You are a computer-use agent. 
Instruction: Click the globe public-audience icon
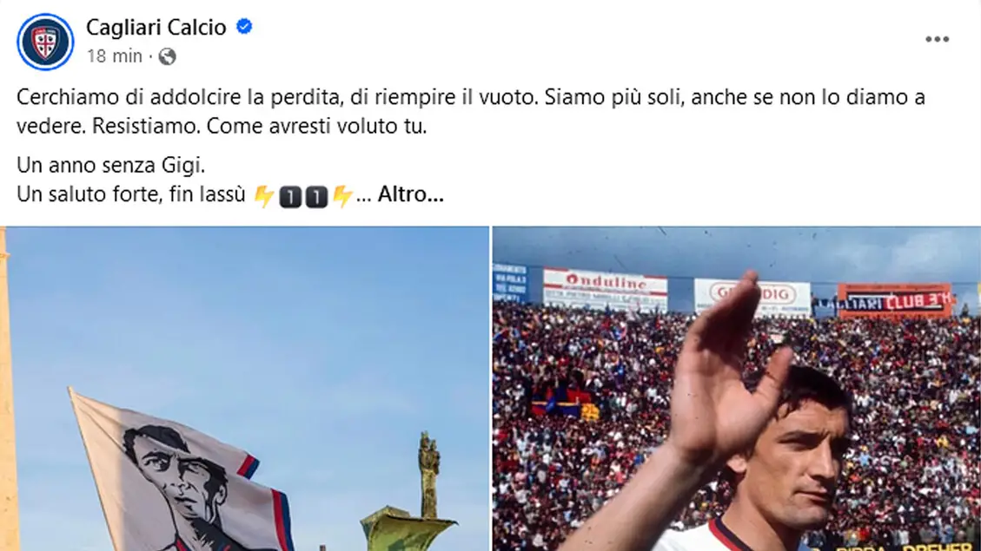[167, 57]
